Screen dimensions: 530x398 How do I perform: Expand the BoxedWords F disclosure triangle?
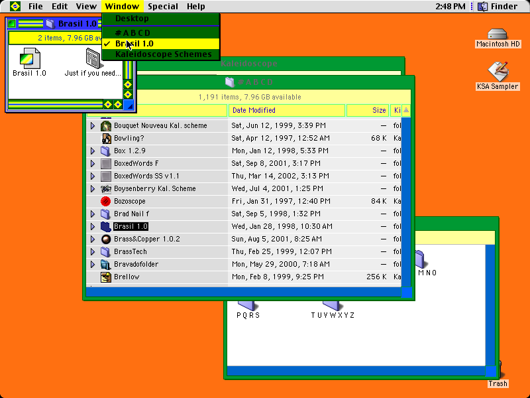[x=93, y=163]
